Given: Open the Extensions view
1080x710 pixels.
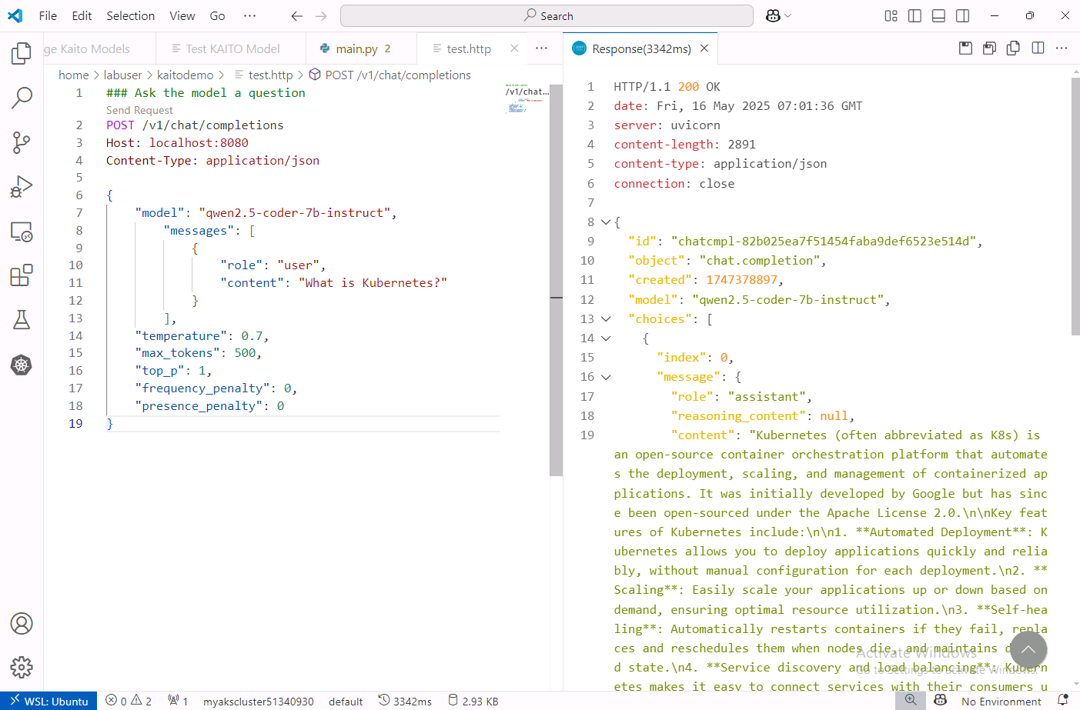Looking at the screenshot, I should point(22,275).
